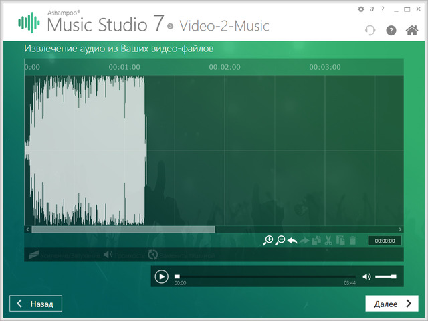This screenshot has width=428, height=321.
Task: Click the 00:00:00 time field
Action: coord(385,241)
